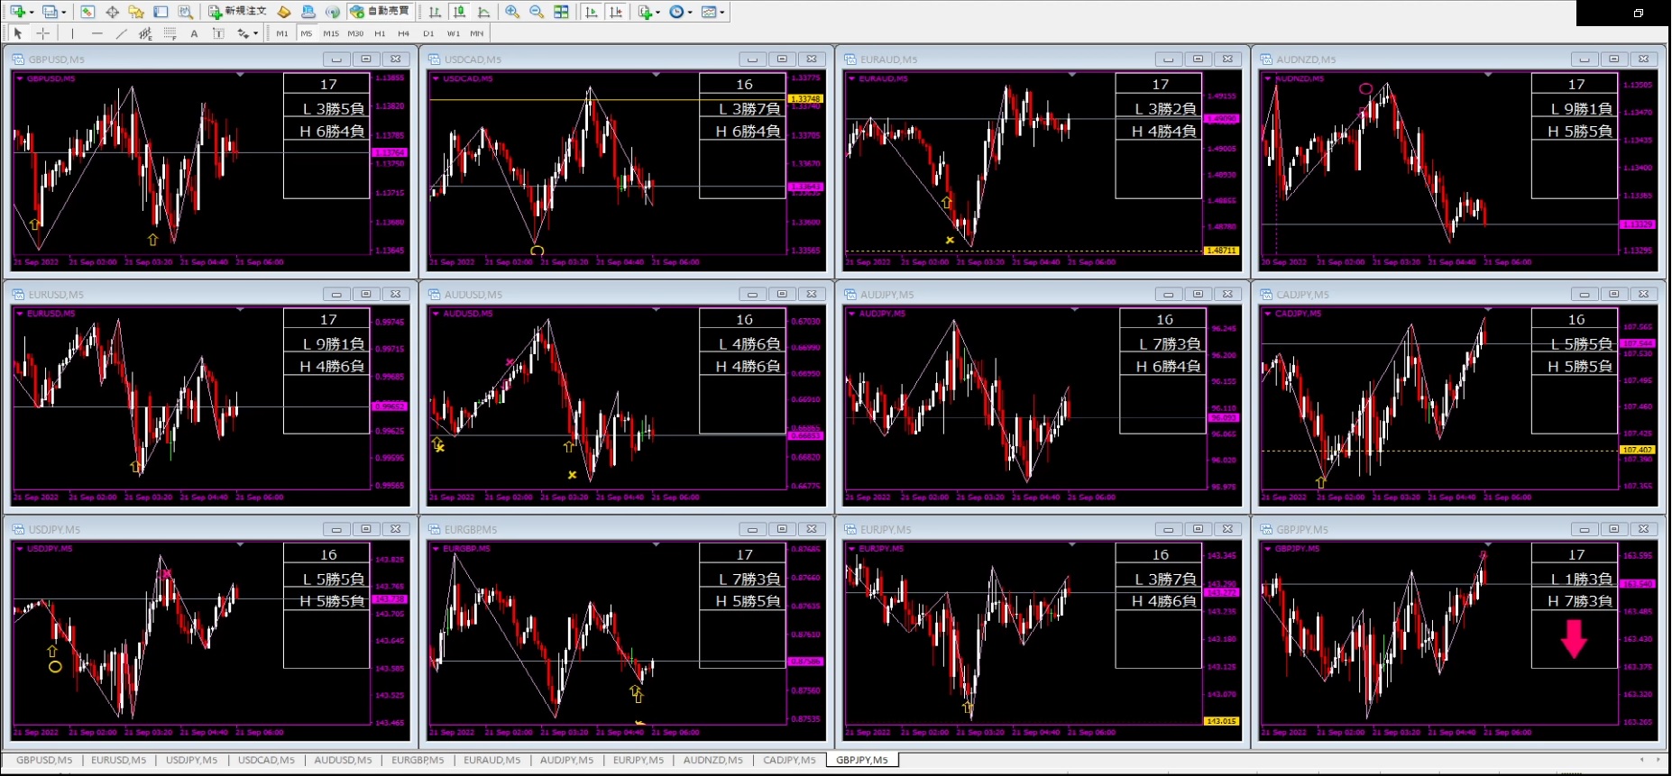Expand the Indicators dropdown arrow
The image size is (1672, 776).
click(x=657, y=12)
